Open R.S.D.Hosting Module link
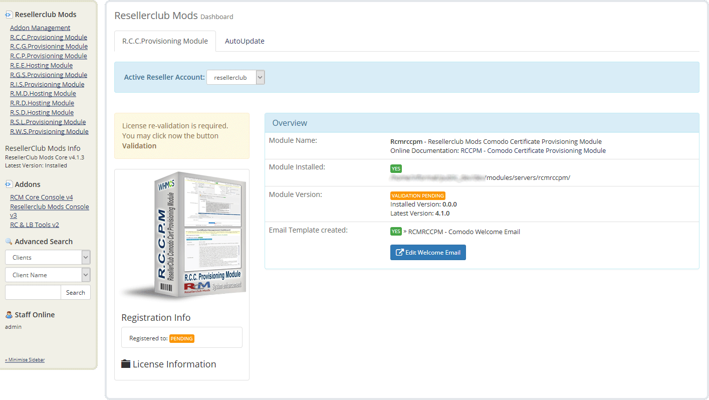709x400 pixels. pos(42,112)
